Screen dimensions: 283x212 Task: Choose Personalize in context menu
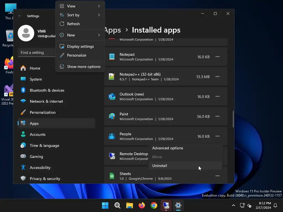(80, 55)
